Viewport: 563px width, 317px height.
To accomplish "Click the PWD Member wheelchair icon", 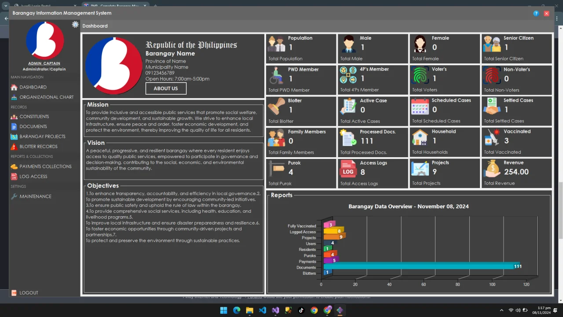I will tap(276, 75).
